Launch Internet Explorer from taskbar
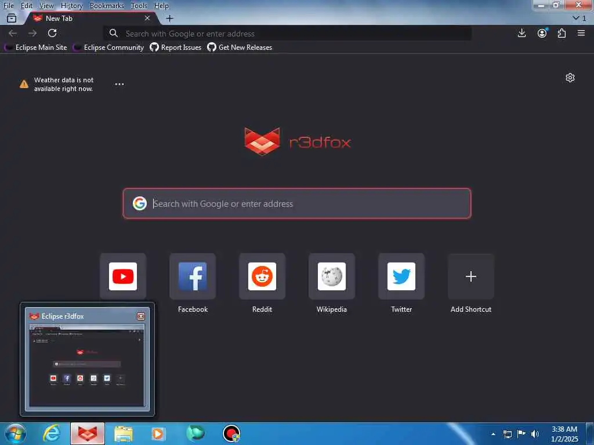The width and height of the screenshot is (594, 445). (x=52, y=433)
